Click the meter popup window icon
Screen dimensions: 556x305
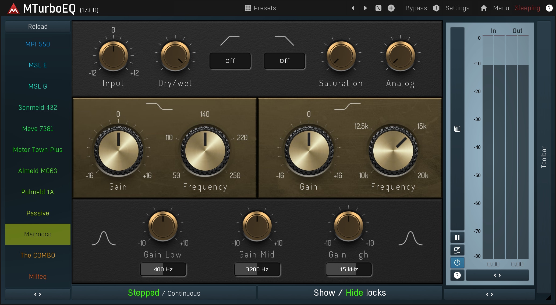457,250
